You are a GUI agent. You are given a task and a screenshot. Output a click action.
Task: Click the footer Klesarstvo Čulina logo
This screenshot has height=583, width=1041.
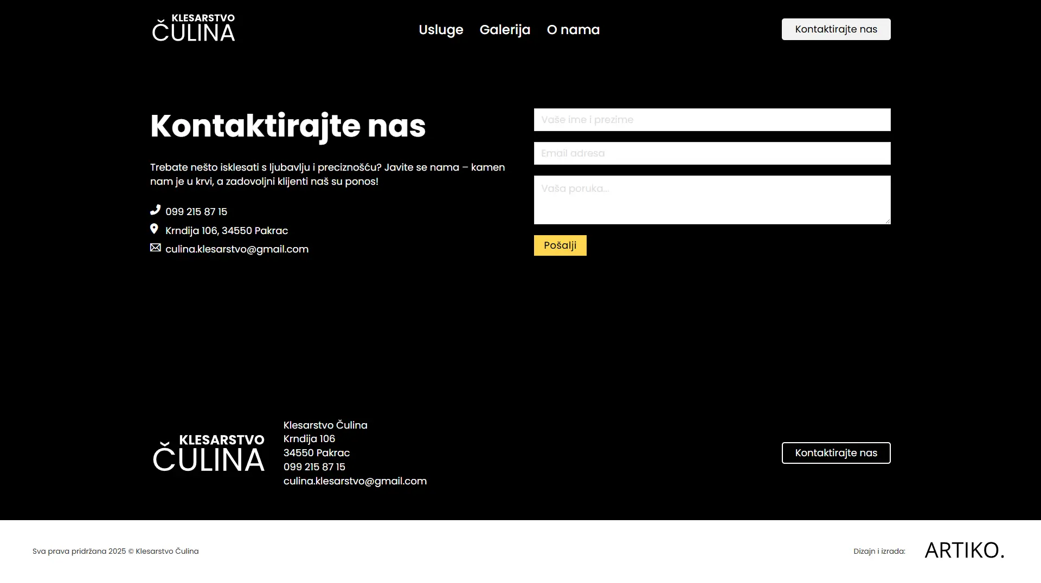209,453
